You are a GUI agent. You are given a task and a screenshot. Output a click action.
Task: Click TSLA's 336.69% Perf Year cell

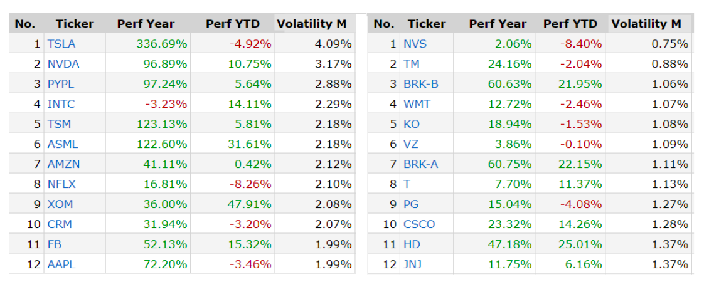(x=162, y=44)
